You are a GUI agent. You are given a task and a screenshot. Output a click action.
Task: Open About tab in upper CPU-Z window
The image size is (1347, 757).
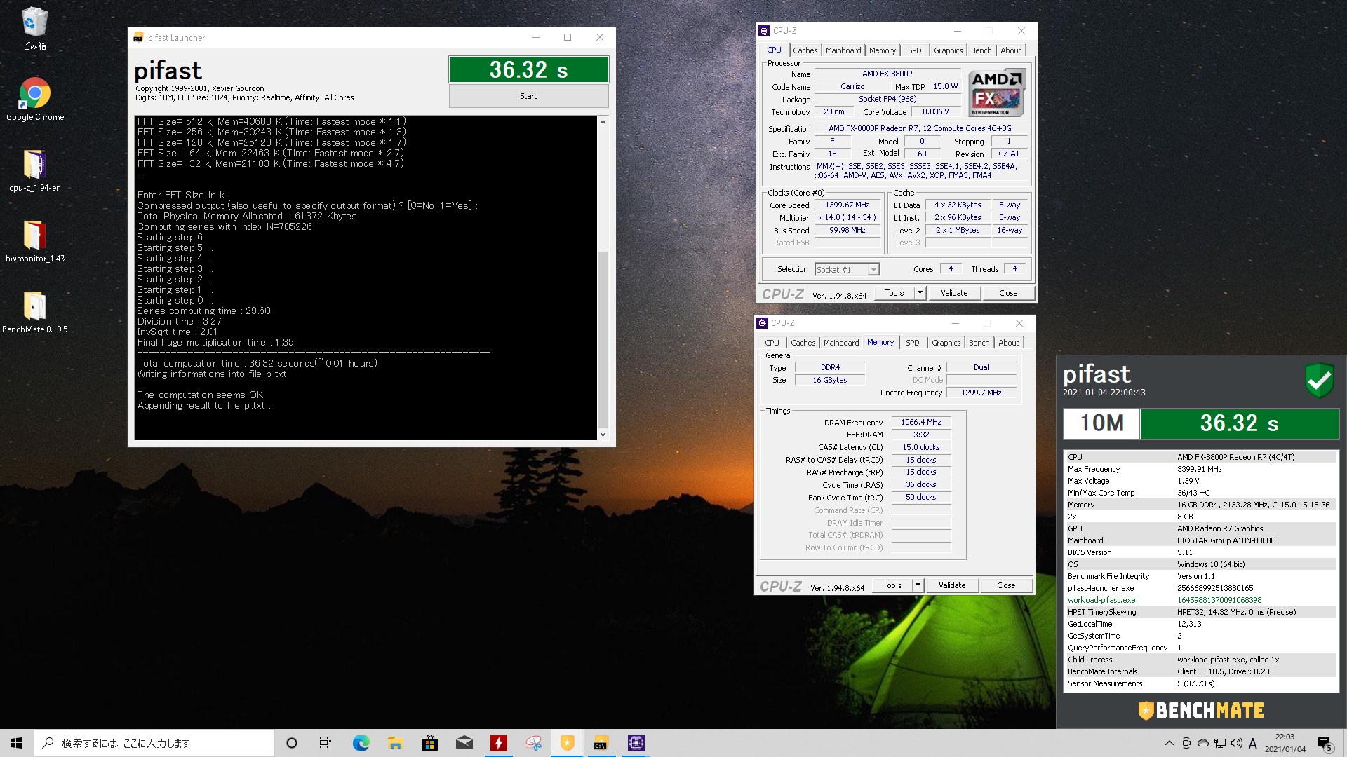pos(1010,50)
